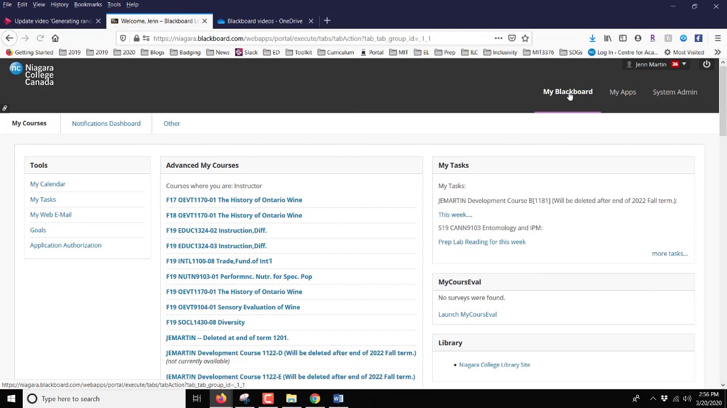Open the Curriculum bookmarks folder

pyautogui.click(x=335, y=52)
